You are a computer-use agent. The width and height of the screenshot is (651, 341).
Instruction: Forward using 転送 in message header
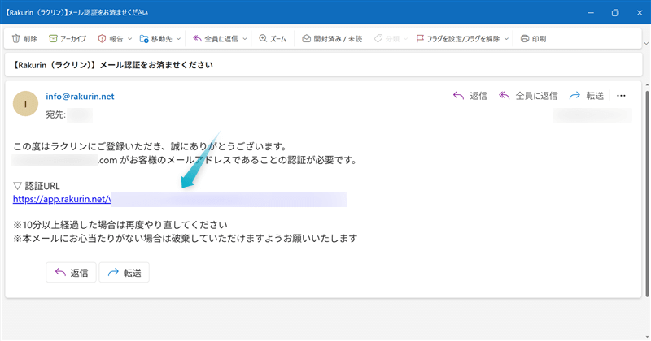tap(586, 96)
